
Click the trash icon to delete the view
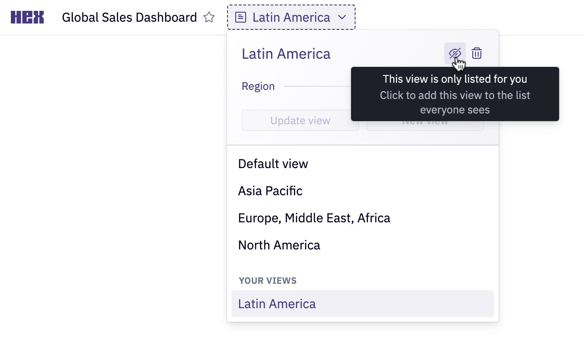pyautogui.click(x=477, y=53)
